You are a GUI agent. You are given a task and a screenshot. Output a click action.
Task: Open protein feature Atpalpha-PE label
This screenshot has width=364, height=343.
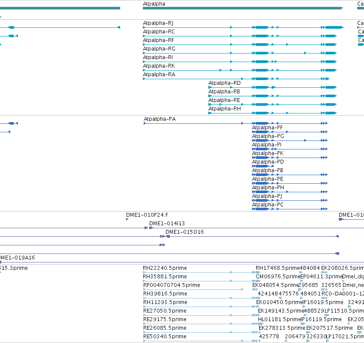pos(268,179)
